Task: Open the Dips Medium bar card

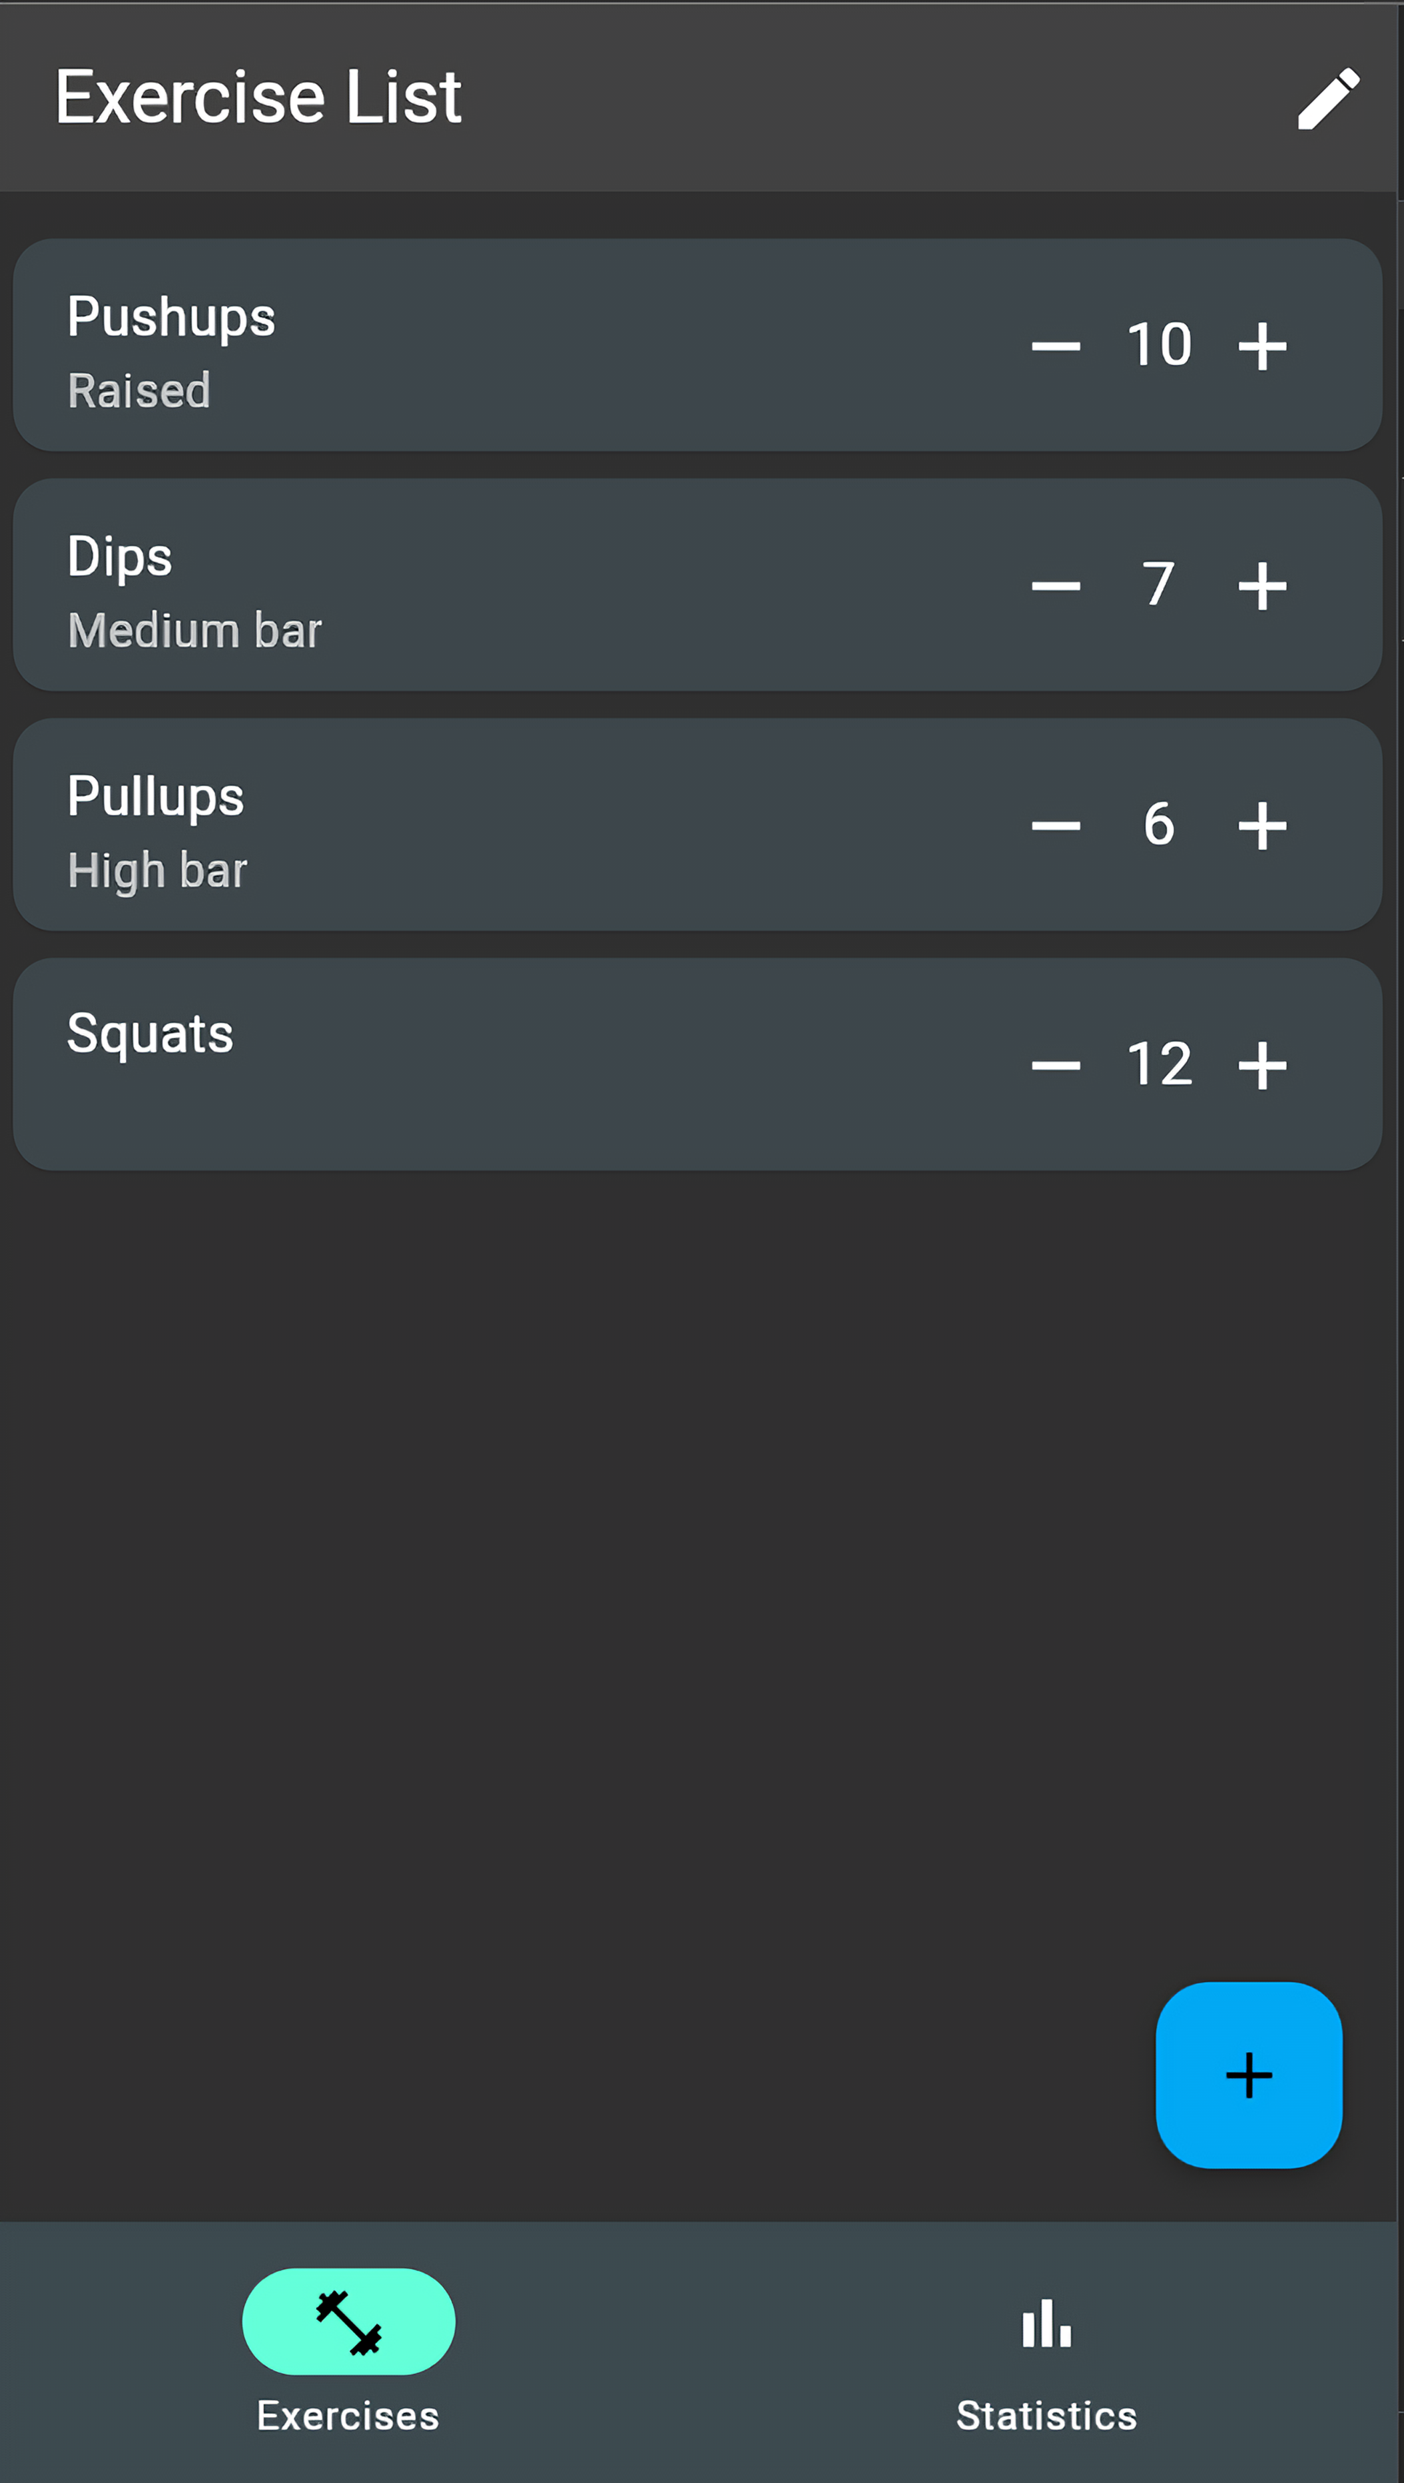Action: point(697,584)
